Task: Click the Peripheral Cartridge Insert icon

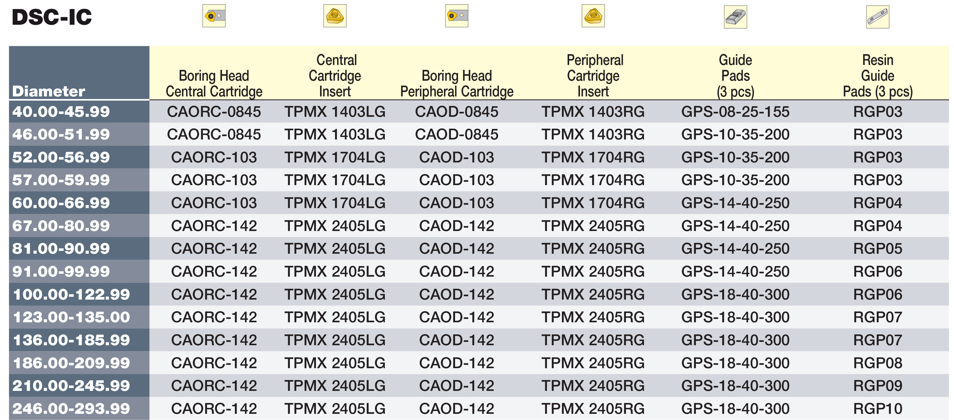Action: tap(593, 16)
